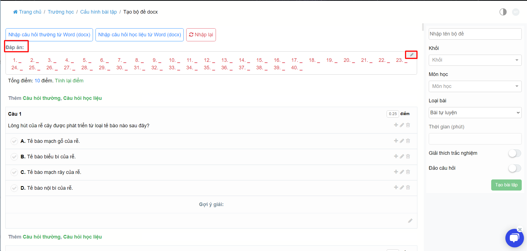Click the total score value 10
The image size is (527, 251).
click(x=37, y=81)
